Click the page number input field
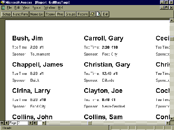Screen dimensions: 174x130 (x=23, y=123)
